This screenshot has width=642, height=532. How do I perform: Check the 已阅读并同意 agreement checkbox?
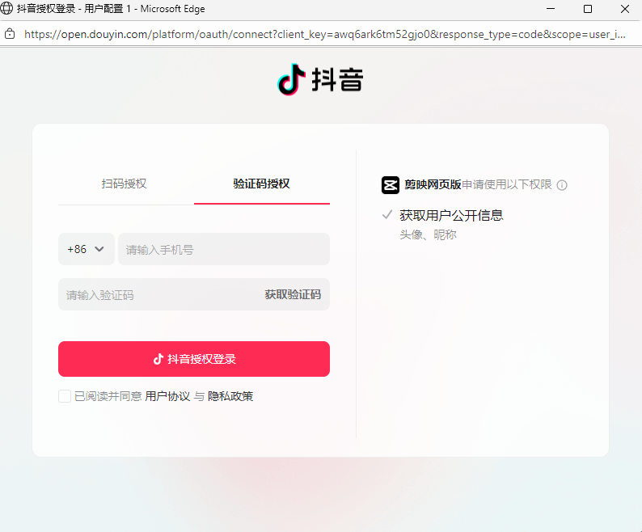65,396
